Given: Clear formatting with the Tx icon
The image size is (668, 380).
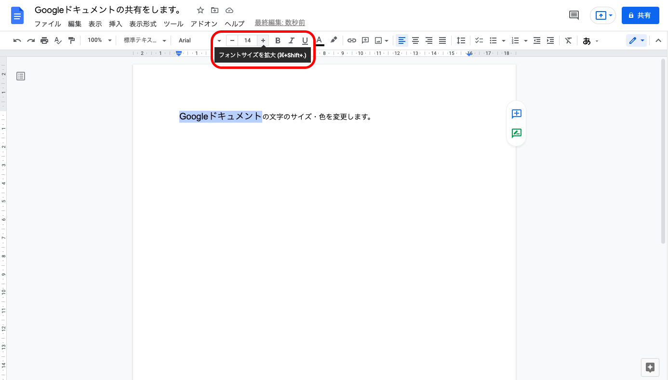Looking at the screenshot, I should click(x=568, y=40).
